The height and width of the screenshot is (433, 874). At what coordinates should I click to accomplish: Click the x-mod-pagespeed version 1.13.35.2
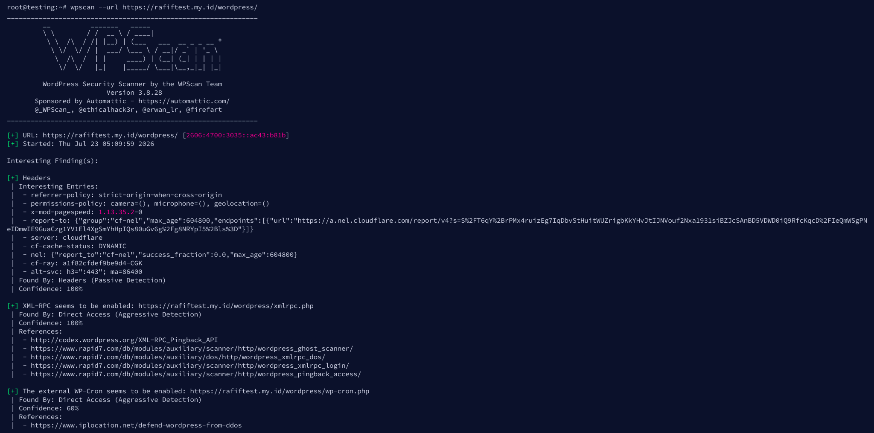[x=117, y=212]
